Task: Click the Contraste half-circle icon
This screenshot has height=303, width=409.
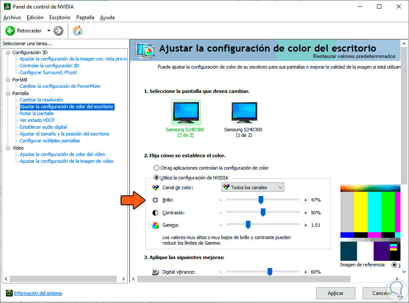Action: click(155, 213)
